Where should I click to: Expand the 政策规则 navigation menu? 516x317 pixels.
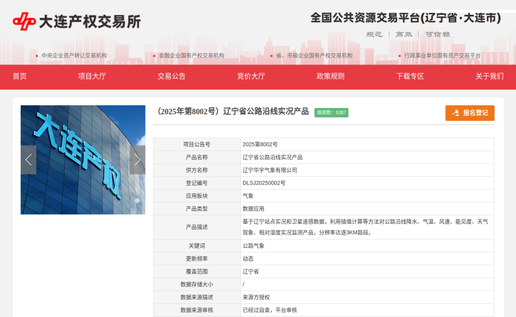[x=330, y=77]
